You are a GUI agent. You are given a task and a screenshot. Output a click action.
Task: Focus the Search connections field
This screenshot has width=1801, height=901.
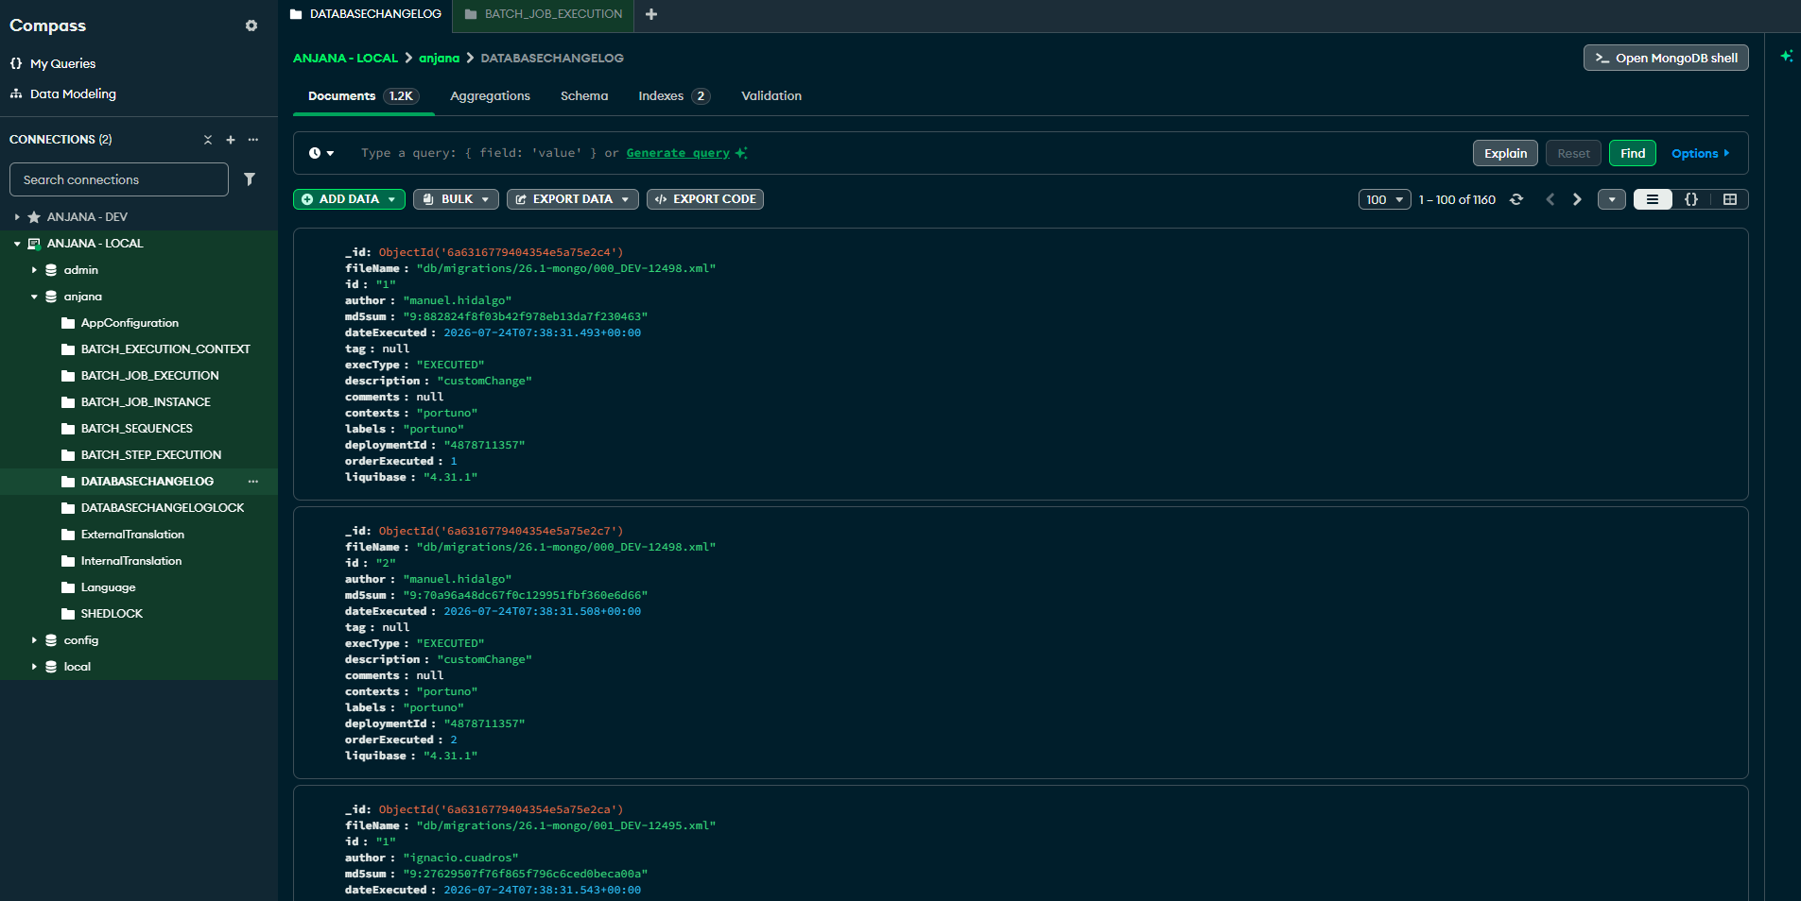(x=119, y=179)
